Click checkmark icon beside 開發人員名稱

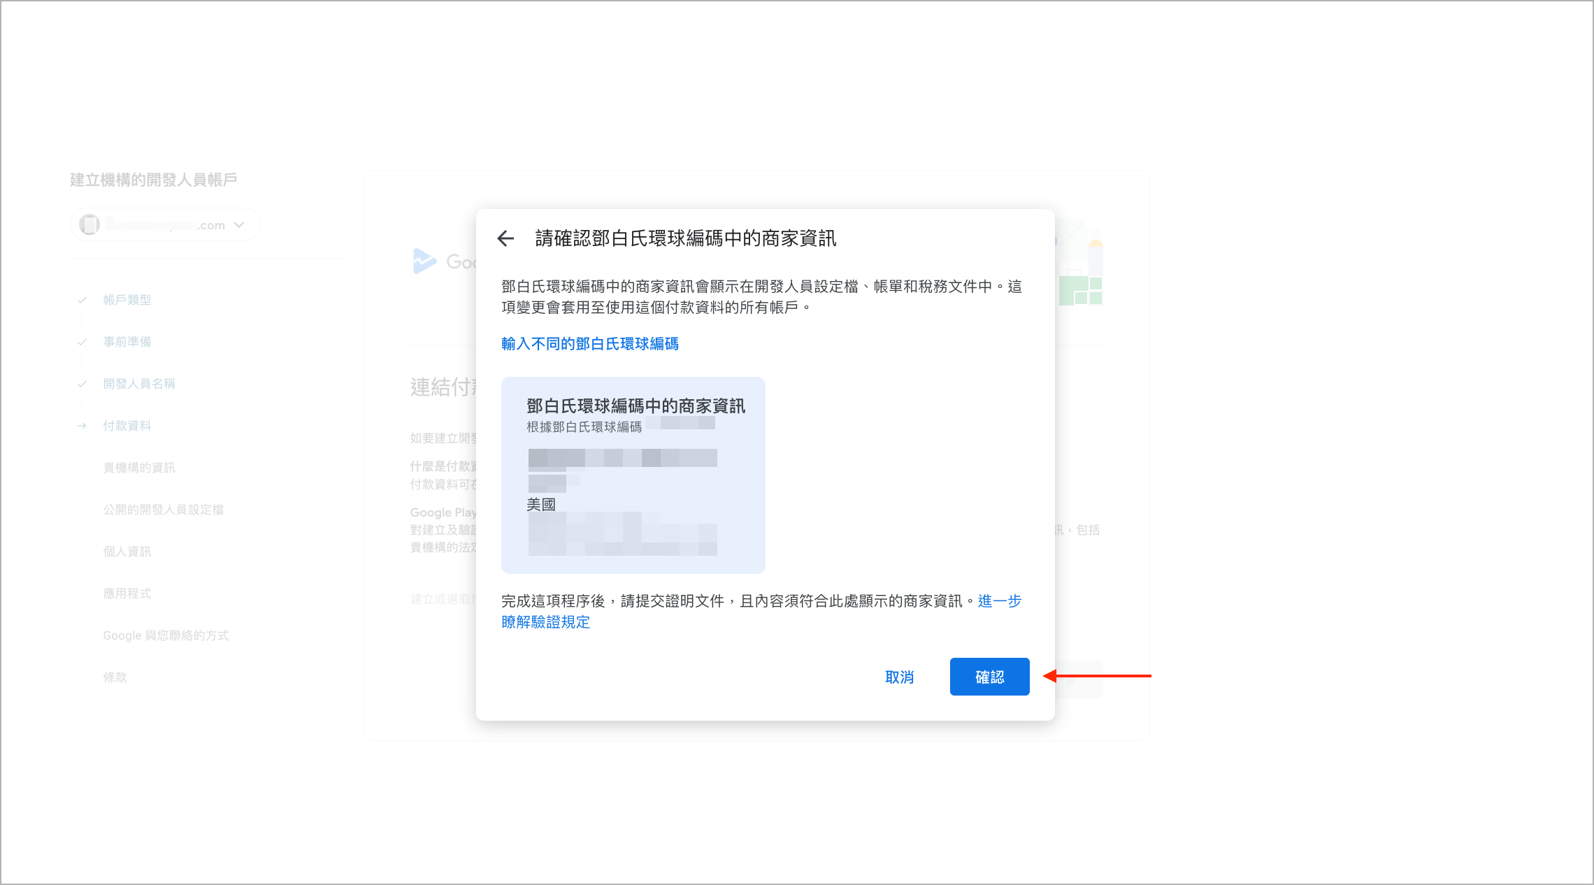(82, 384)
